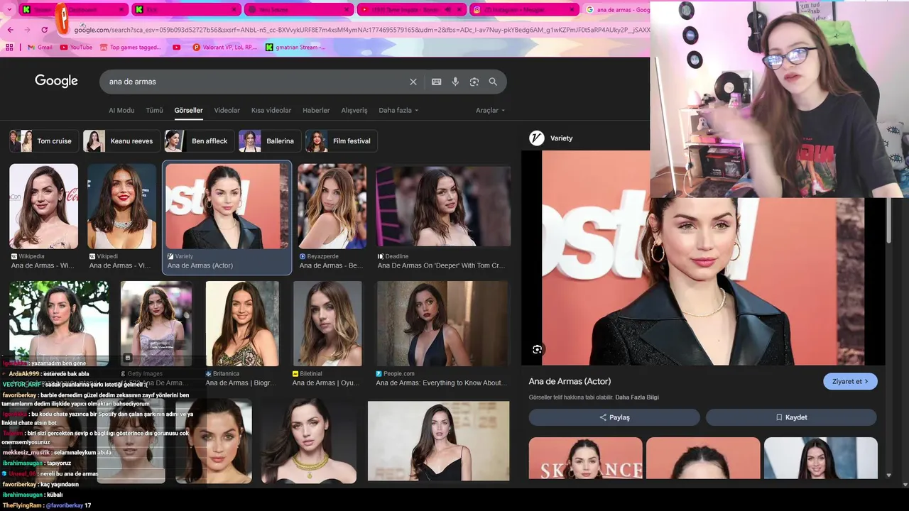The height and width of the screenshot is (511, 909).
Task: Click the browser back arrow
Action: tap(10, 30)
